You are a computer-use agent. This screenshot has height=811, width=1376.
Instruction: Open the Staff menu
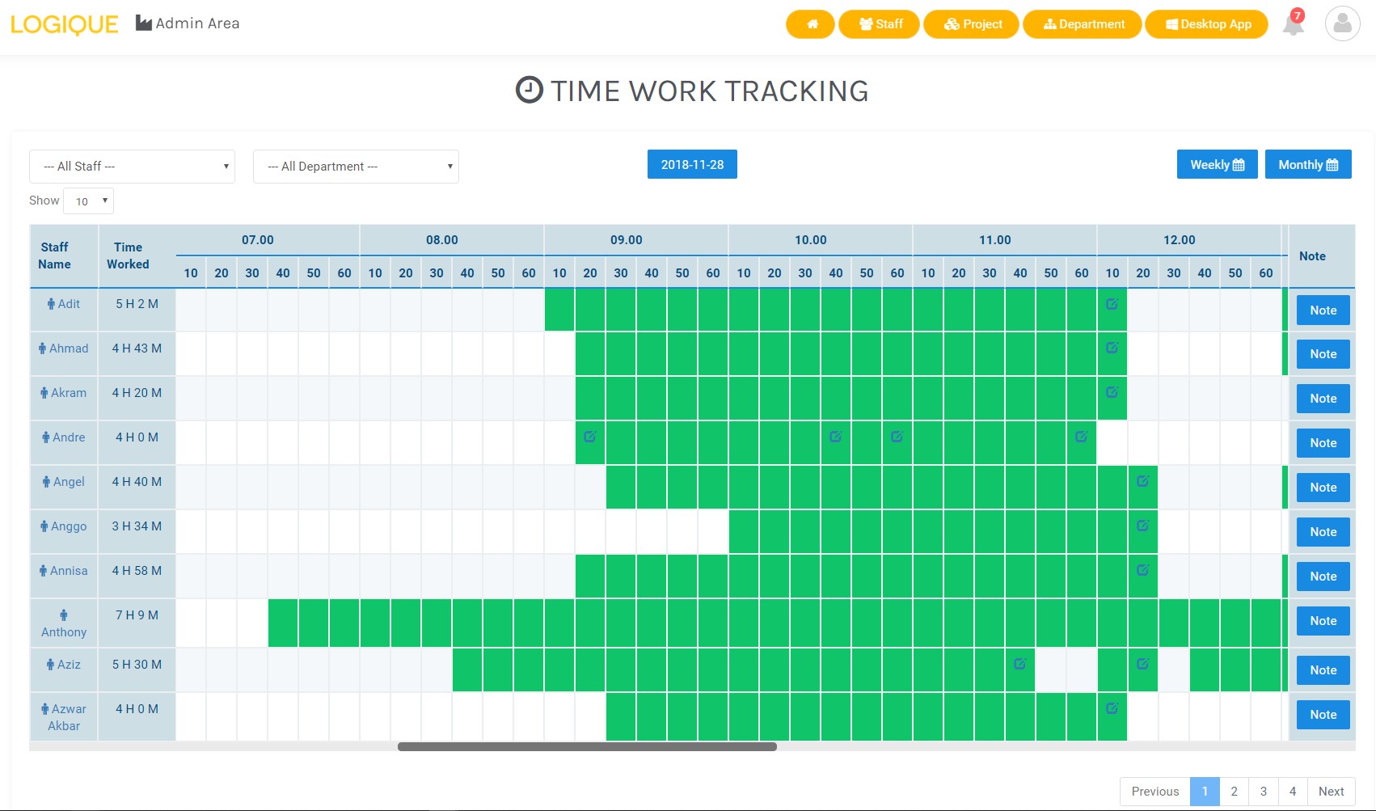tap(880, 24)
